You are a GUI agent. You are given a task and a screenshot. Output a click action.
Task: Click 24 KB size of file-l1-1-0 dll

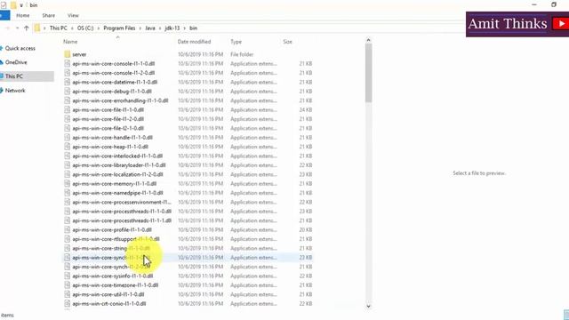click(306, 109)
